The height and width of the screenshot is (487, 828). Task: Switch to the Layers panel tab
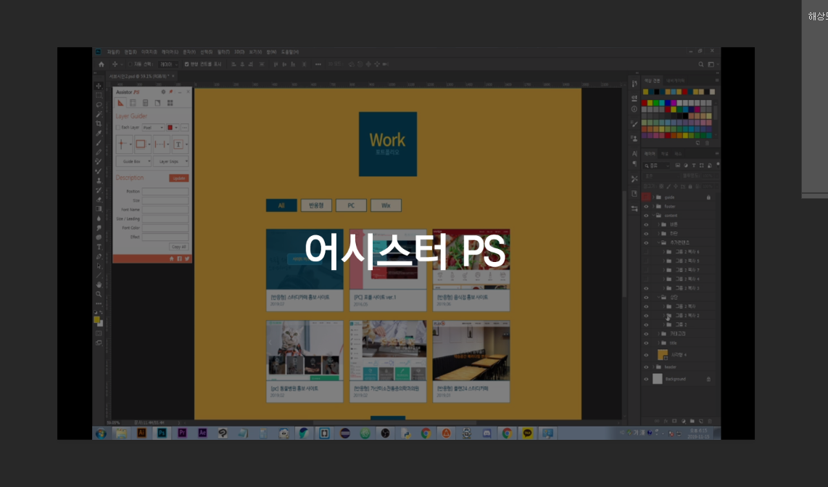pyautogui.click(x=650, y=154)
